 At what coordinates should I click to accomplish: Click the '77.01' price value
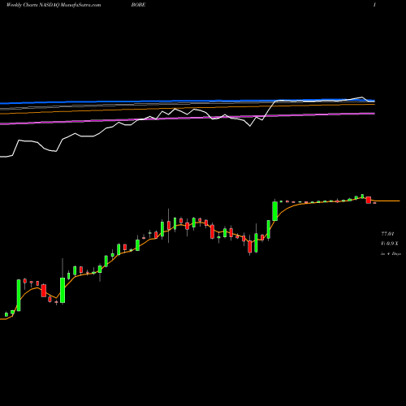(x=387, y=233)
